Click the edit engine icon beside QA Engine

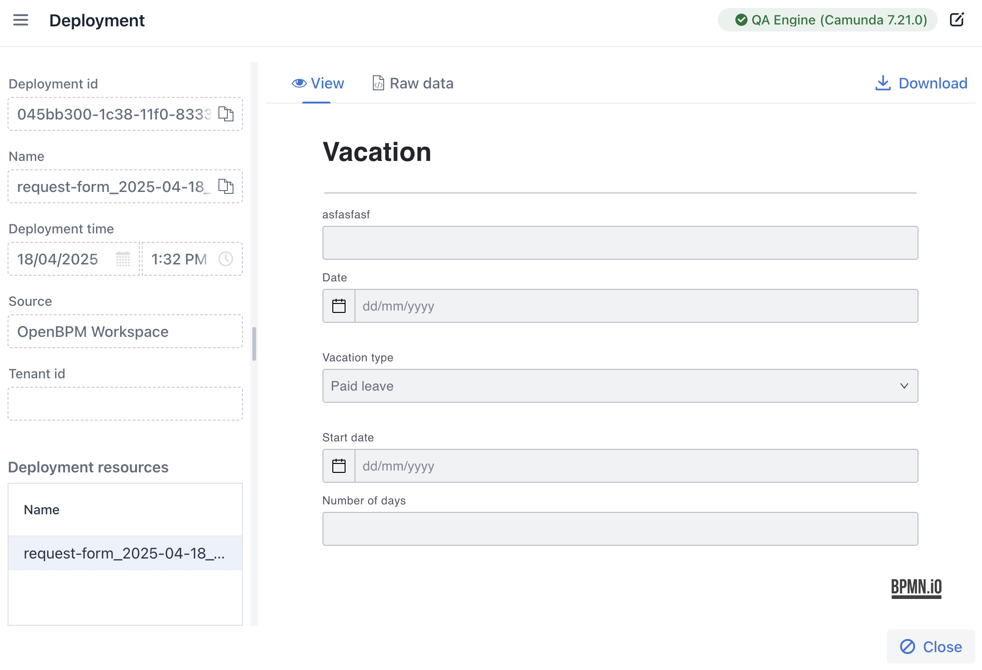coord(957,20)
